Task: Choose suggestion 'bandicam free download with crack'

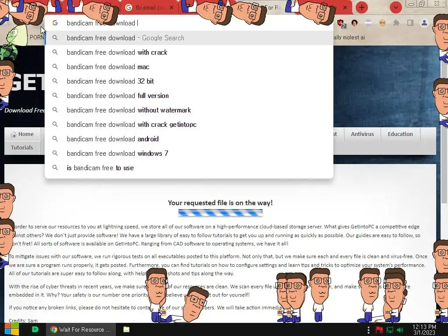Action: pos(189,52)
